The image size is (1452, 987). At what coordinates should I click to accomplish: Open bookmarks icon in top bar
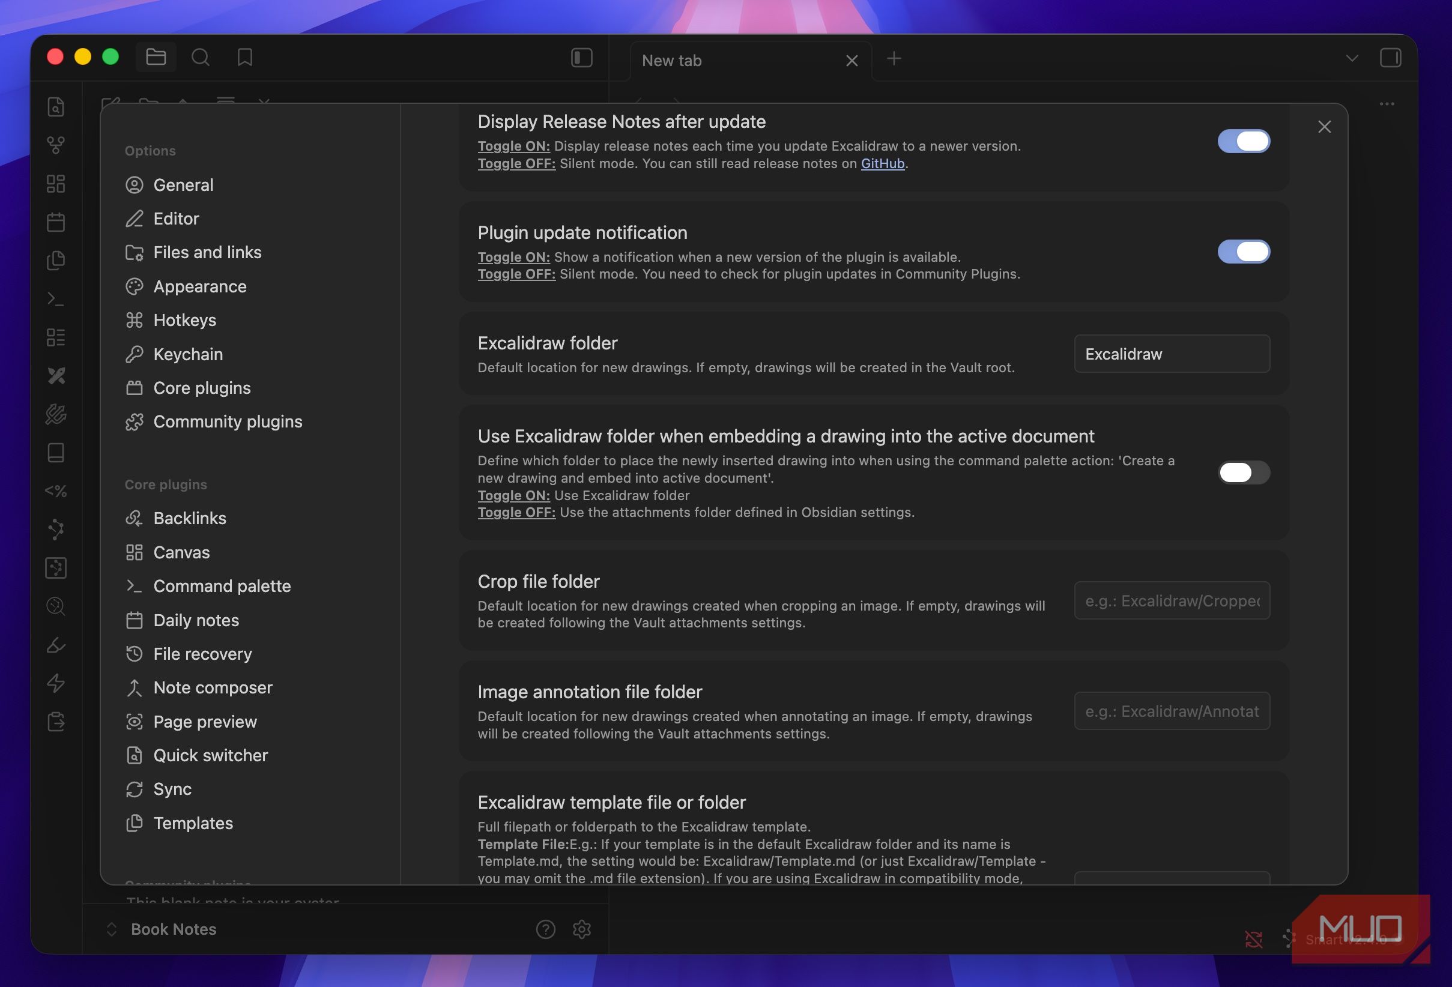245,58
